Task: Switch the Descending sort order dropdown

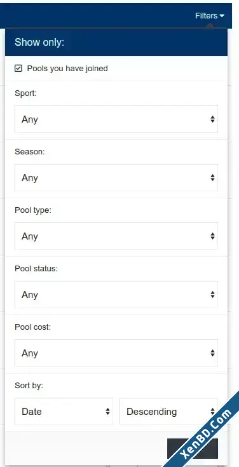Action: (x=168, y=411)
